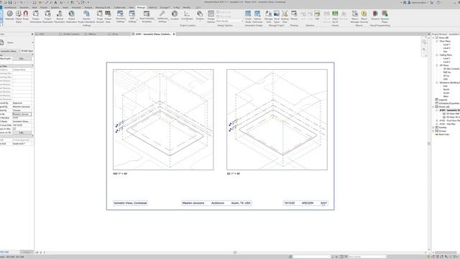Open the Materials tool
The image size is (460, 259).
[9, 16]
